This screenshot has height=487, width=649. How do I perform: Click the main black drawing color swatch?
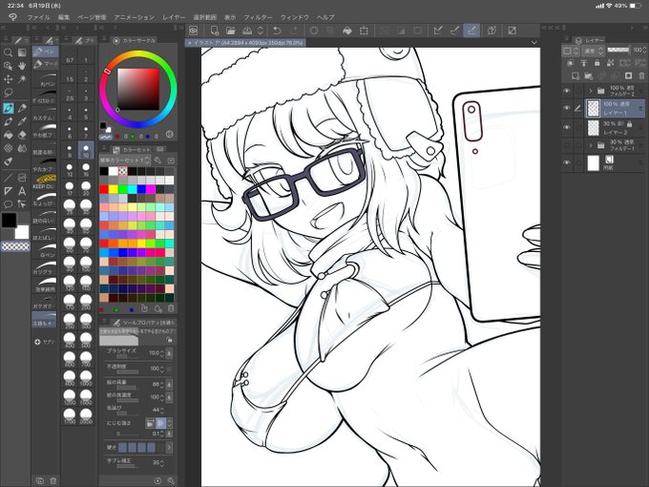10,221
